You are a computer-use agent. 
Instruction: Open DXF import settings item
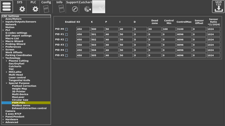point(18,36)
